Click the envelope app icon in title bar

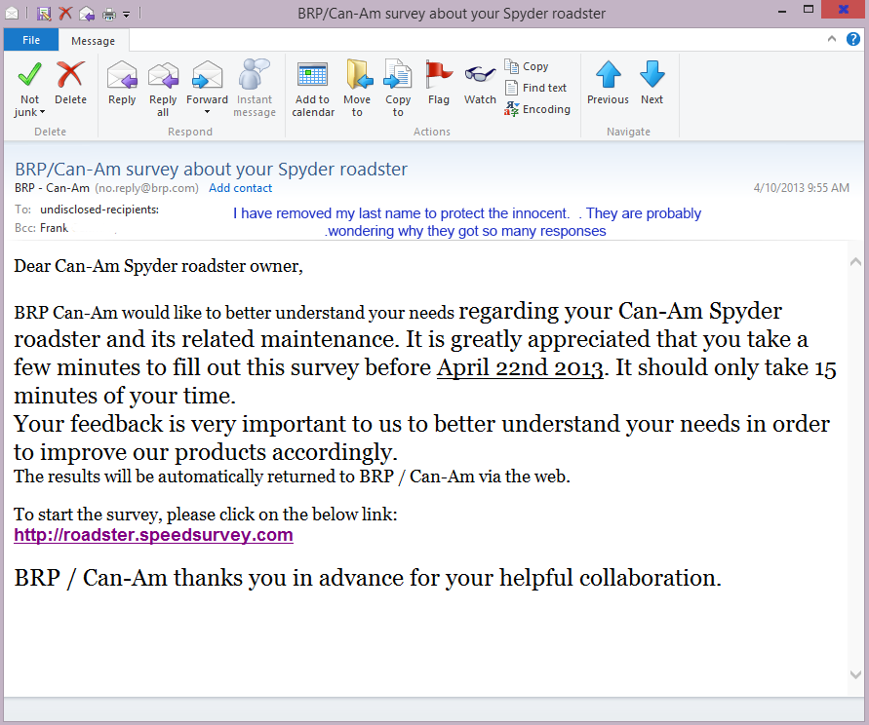[12, 14]
